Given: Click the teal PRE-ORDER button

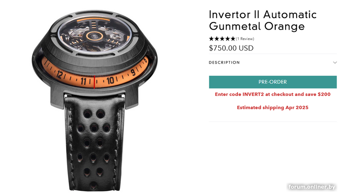Looking at the screenshot, I should 273,82.
